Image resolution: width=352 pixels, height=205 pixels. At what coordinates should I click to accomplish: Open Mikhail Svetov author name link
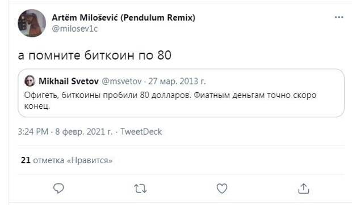click(69, 81)
